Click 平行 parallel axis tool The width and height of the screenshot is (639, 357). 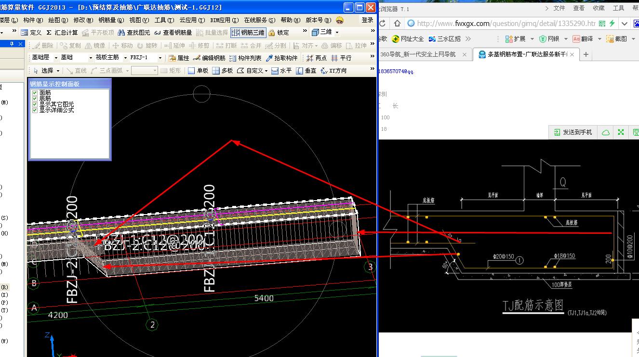341,58
